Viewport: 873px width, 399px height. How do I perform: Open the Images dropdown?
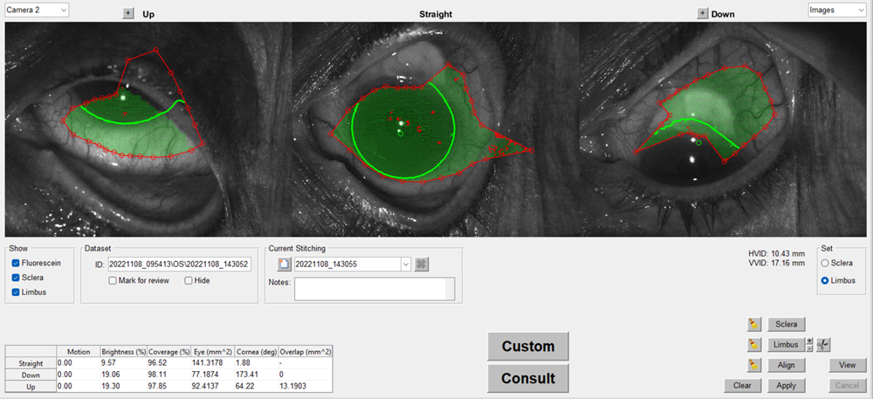pos(836,10)
